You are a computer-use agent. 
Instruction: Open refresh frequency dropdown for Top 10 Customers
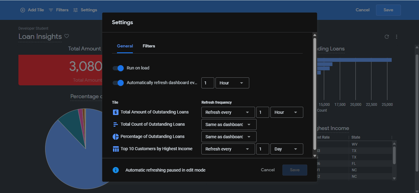coord(228,149)
